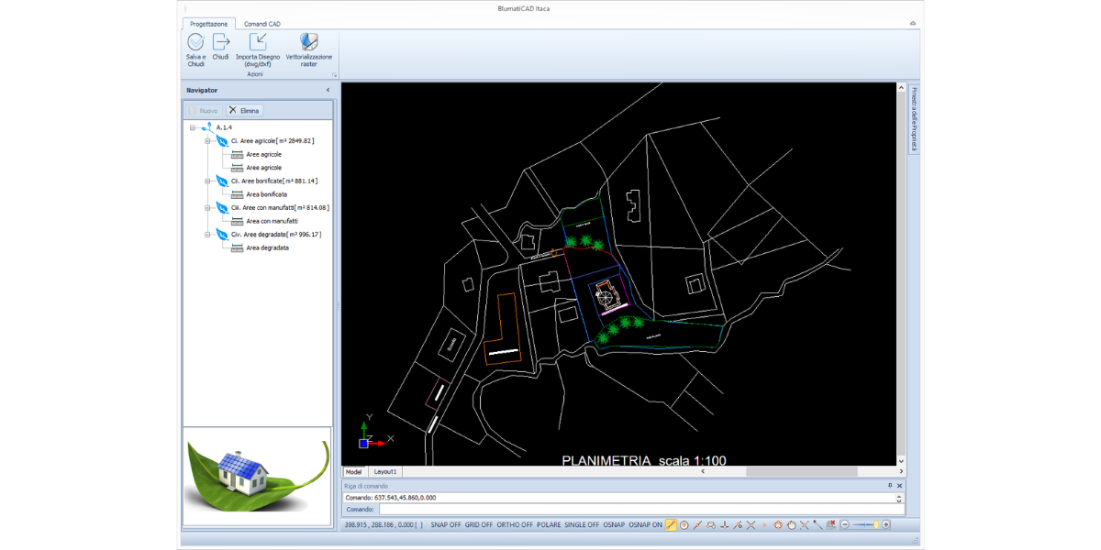Toggle ORTHO OFF in status bar

coord(515,524)
